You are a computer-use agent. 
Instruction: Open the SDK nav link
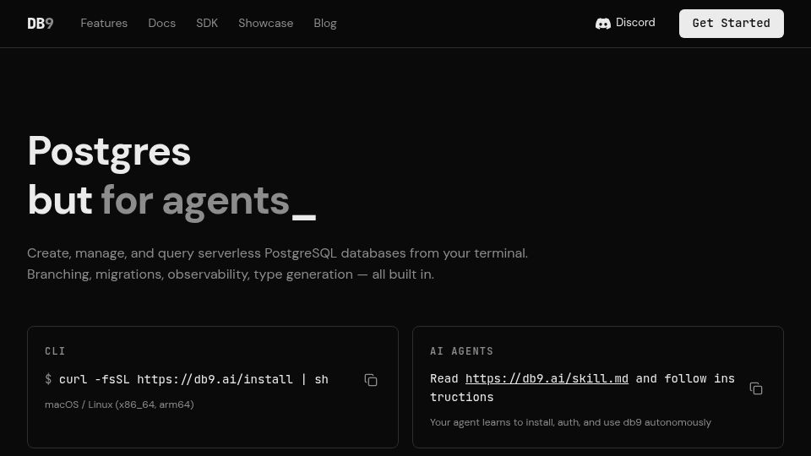pyautogui.click(x=207, y=24)
